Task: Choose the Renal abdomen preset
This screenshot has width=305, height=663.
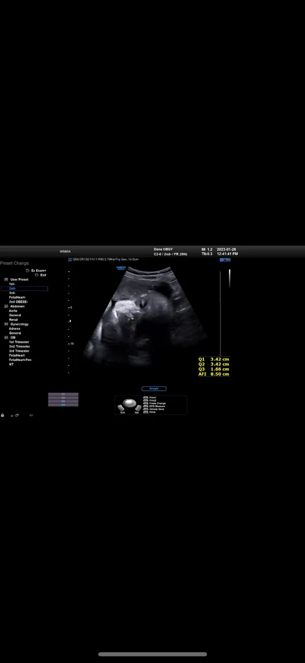Action: pyautogui.click(x=13, y=320)
